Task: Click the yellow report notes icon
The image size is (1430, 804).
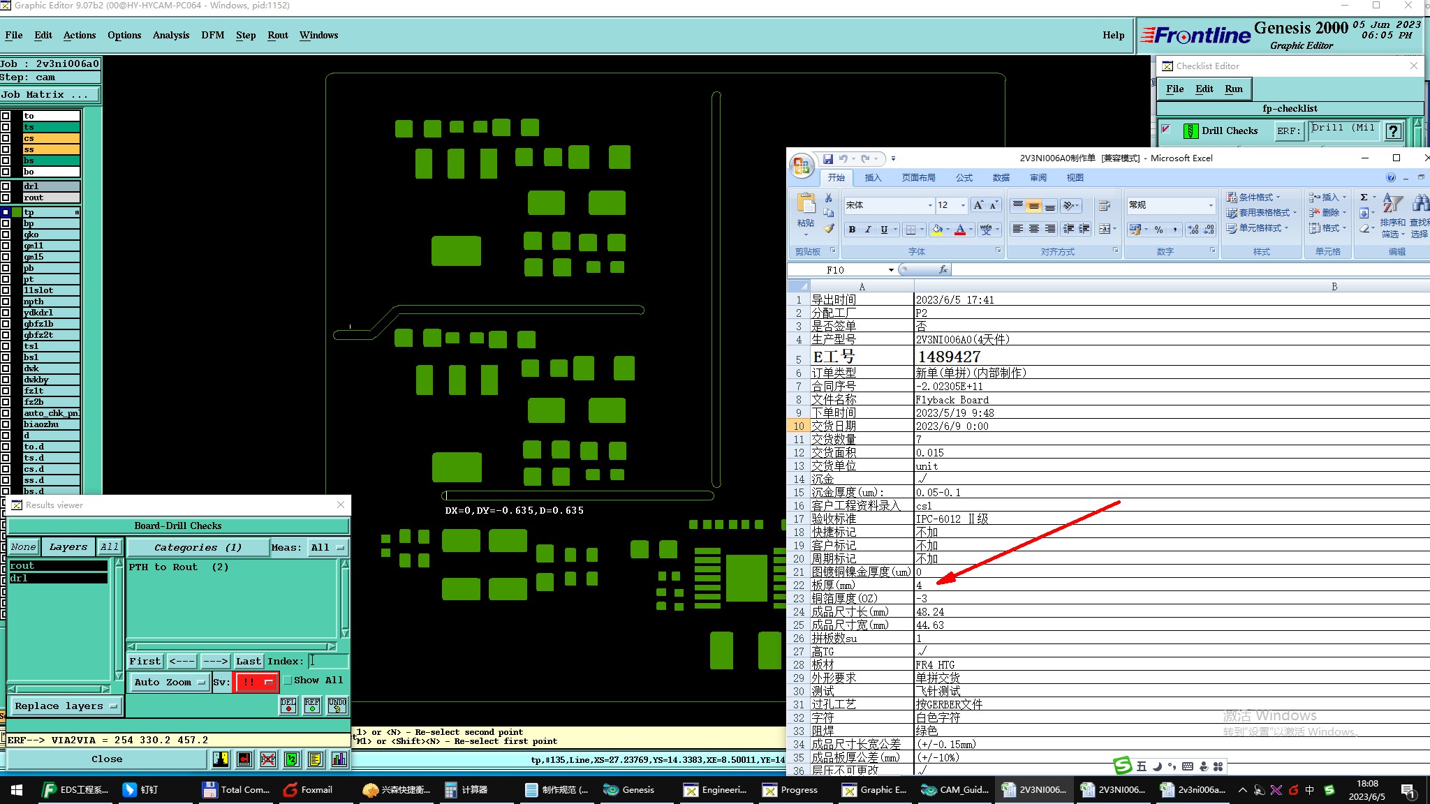Action: tap(316, 759)
